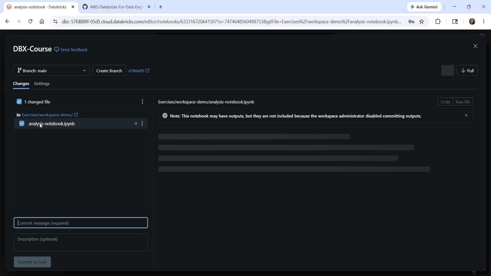Open the Chrome profile avatar

click(472, 21)
